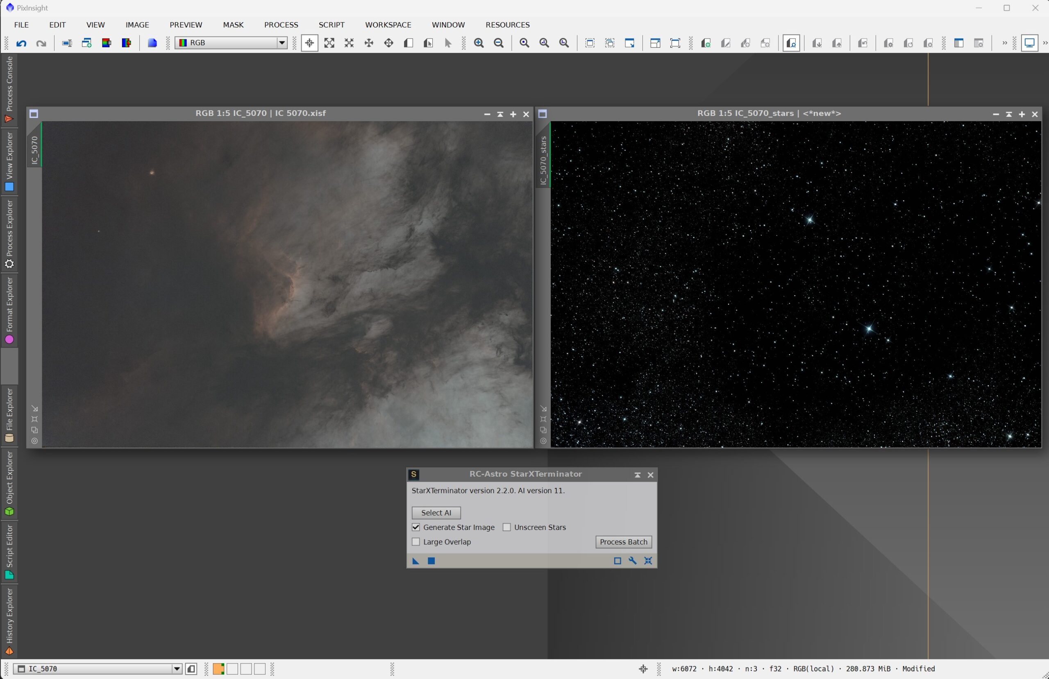Select the inward-arrows zoom out tool
The width and height of the screenshot is (1049, 679).
click(x=349, y=43)
